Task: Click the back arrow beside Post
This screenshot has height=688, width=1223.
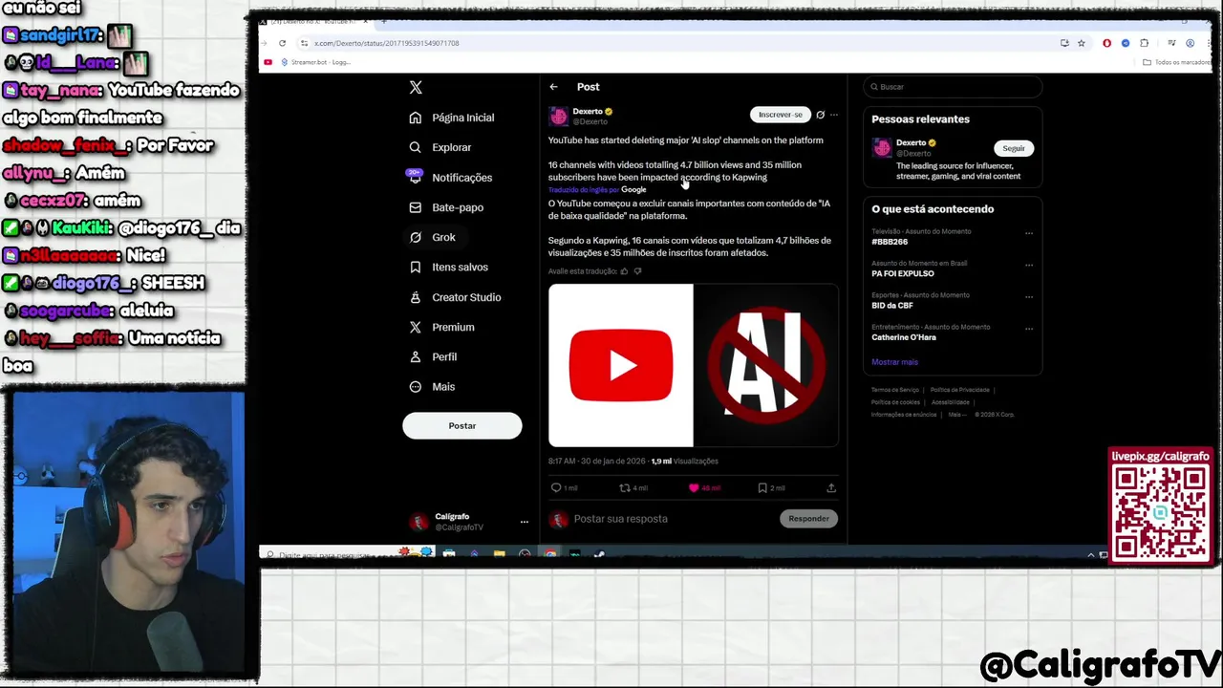Action: pos(553,87)
